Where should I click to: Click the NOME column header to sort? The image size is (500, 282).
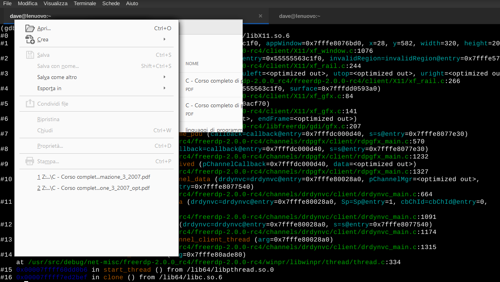192,64
